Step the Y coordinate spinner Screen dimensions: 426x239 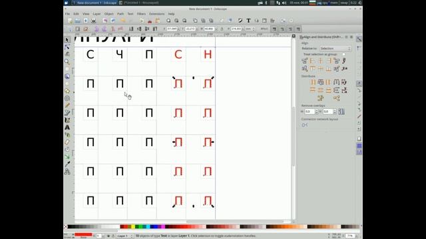pos(197,29)
